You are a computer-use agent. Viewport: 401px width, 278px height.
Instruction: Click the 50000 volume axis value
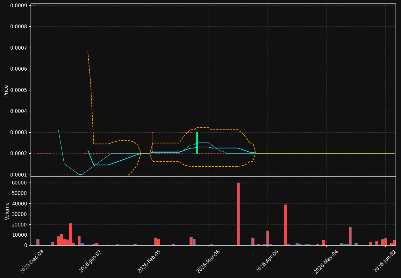[x=20, y=193]
